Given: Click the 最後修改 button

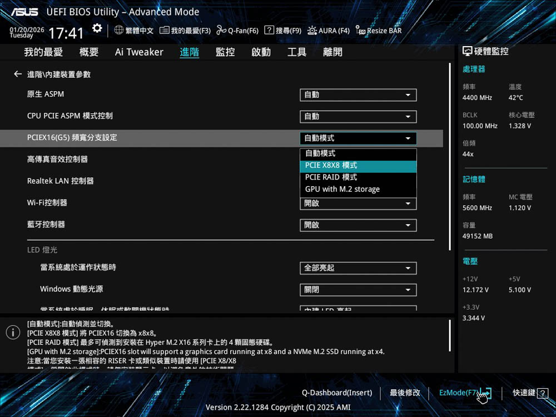Looking at the screenshot, I should pos(405,393).
